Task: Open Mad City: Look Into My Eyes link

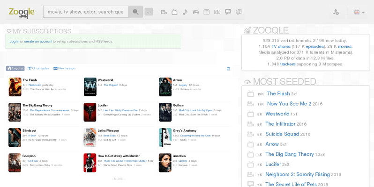Action: [x=195, y=110]
